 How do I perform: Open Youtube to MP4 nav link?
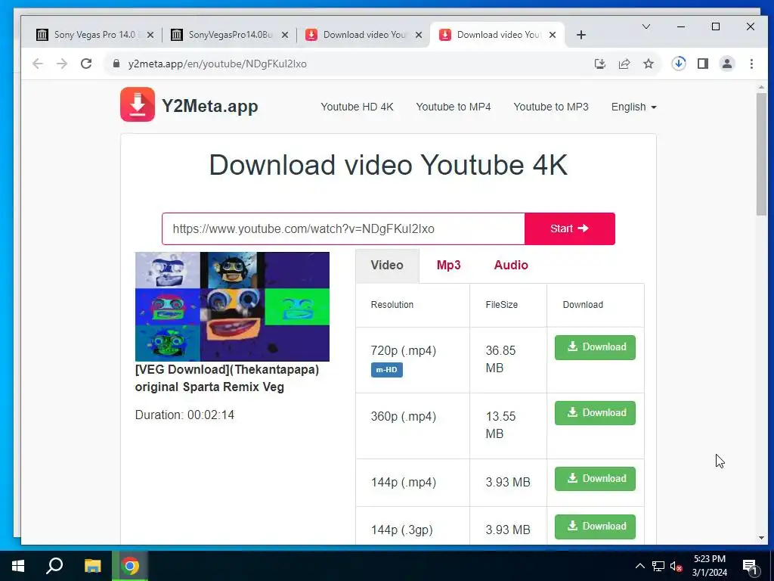click(454, 107)
